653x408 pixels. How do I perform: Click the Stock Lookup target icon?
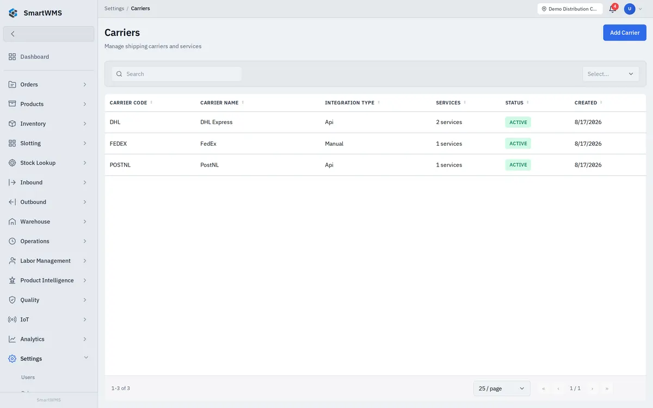pyautogui.click(x=12, y=163)
